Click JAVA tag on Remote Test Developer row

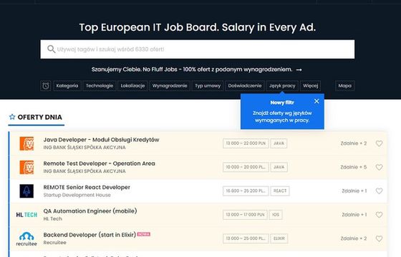279,167
